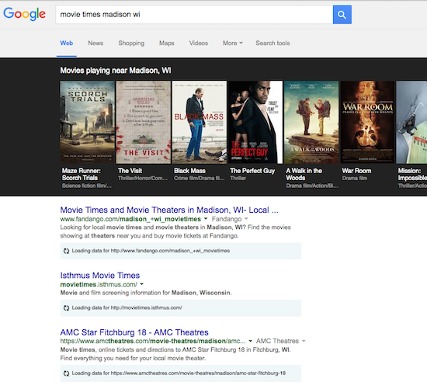Open the Scorch Trials movie poster
This screenshot has height=389, width=427.
click(x=87, y=122)
